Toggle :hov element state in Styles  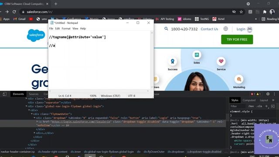[251, 106]
